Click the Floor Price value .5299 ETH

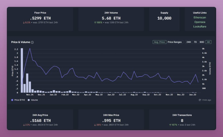(40, 18)
